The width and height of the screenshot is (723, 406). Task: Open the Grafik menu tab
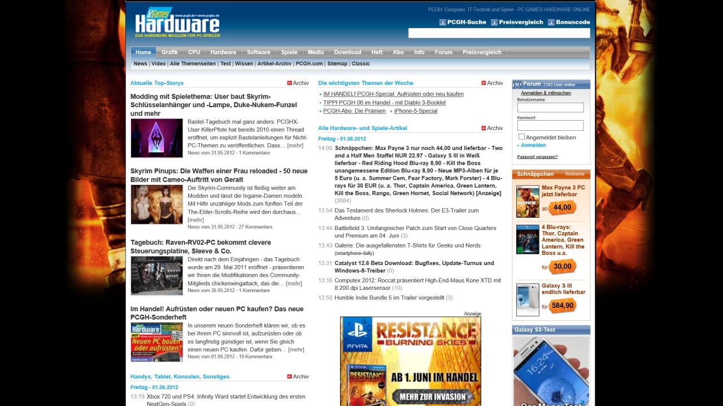click(x=169, y=52)
